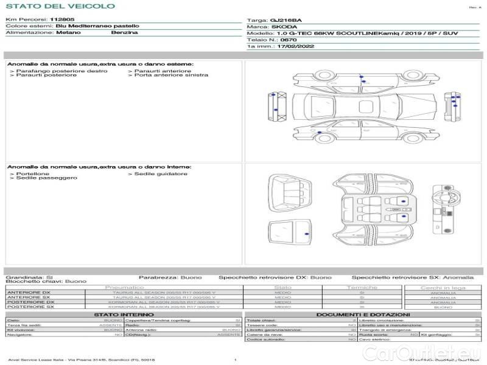Select the DOCUMENTI E DOTAZIONI section header
The image size is (487, 365).
click(362, 315)
